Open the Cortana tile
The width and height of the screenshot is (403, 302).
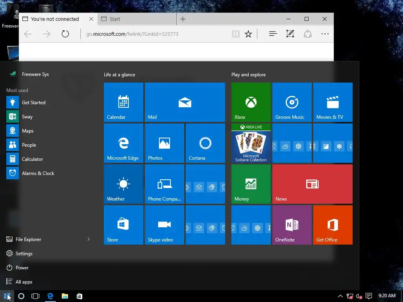click(205, 143)
